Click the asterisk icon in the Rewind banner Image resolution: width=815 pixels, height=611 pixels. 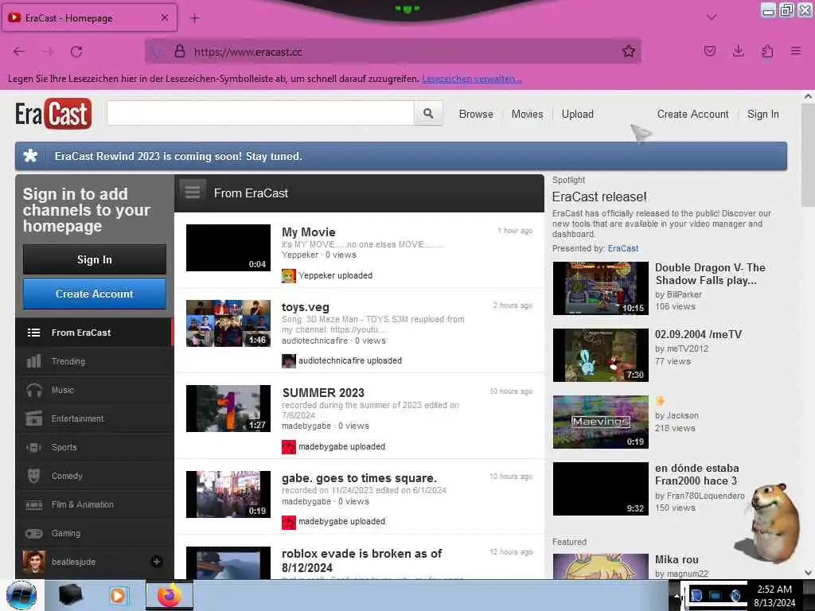click(31, 156)
